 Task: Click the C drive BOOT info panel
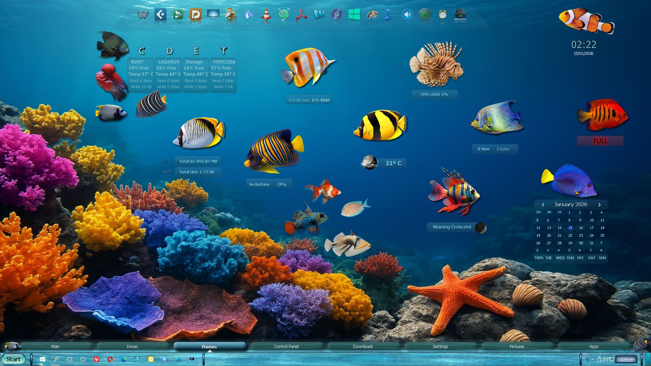tap(140, 75)
